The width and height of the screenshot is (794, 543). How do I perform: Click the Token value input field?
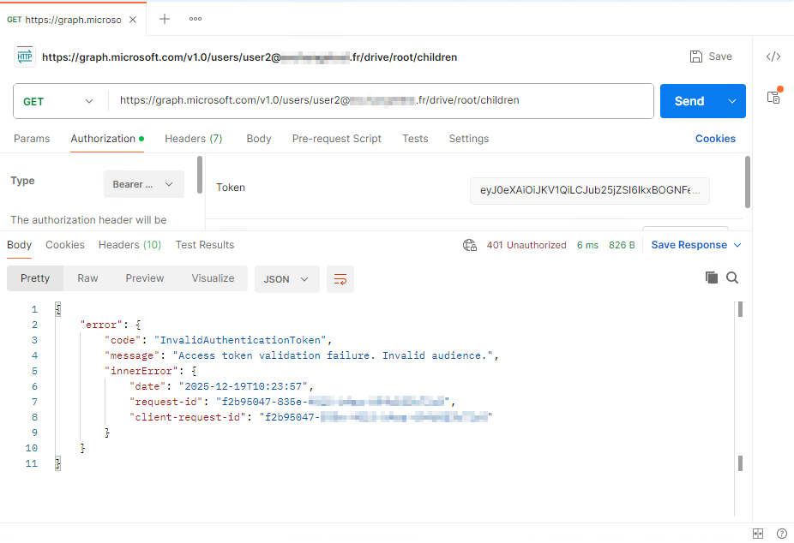pyautogui.click(x=589, y=192)
